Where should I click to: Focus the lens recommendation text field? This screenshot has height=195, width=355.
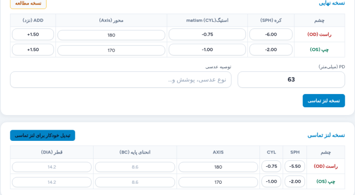point(120,79)
